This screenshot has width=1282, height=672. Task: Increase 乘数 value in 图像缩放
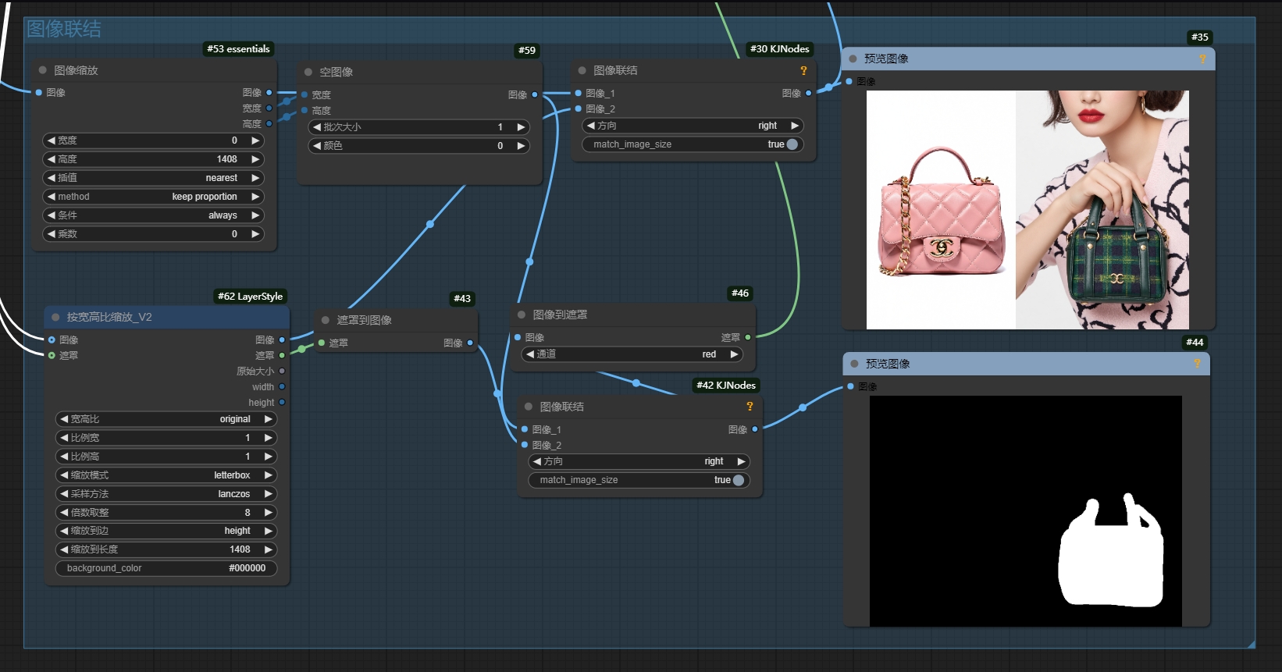click(255, 234)
